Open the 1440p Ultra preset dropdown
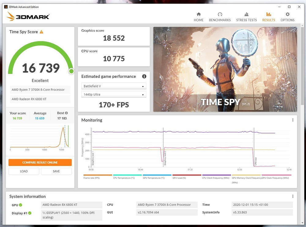This screenshot has width=306, height=227. 114,94
